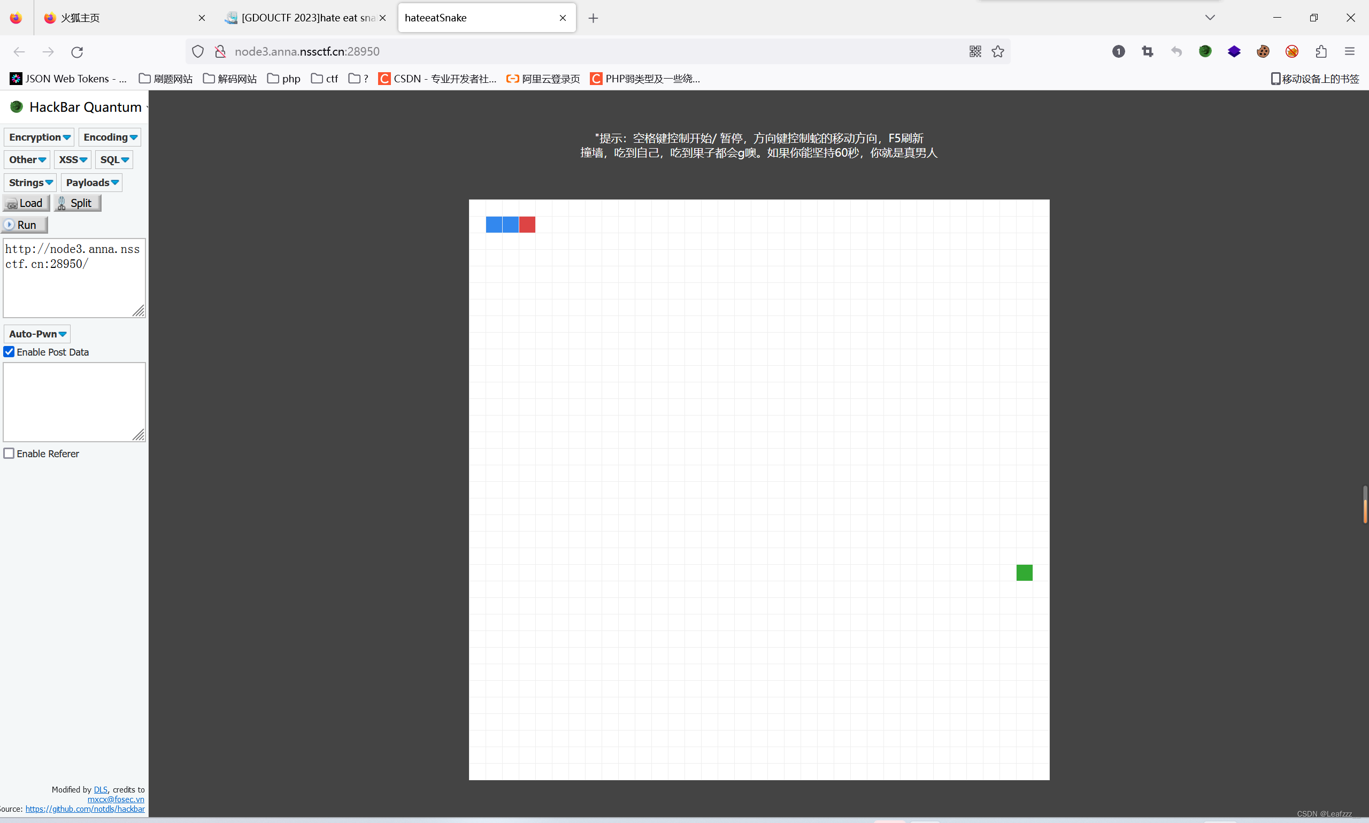Open the extensions puzzle-piece icon
This screenshot has height=823, width=1369.
click(x=1321, y=51)
